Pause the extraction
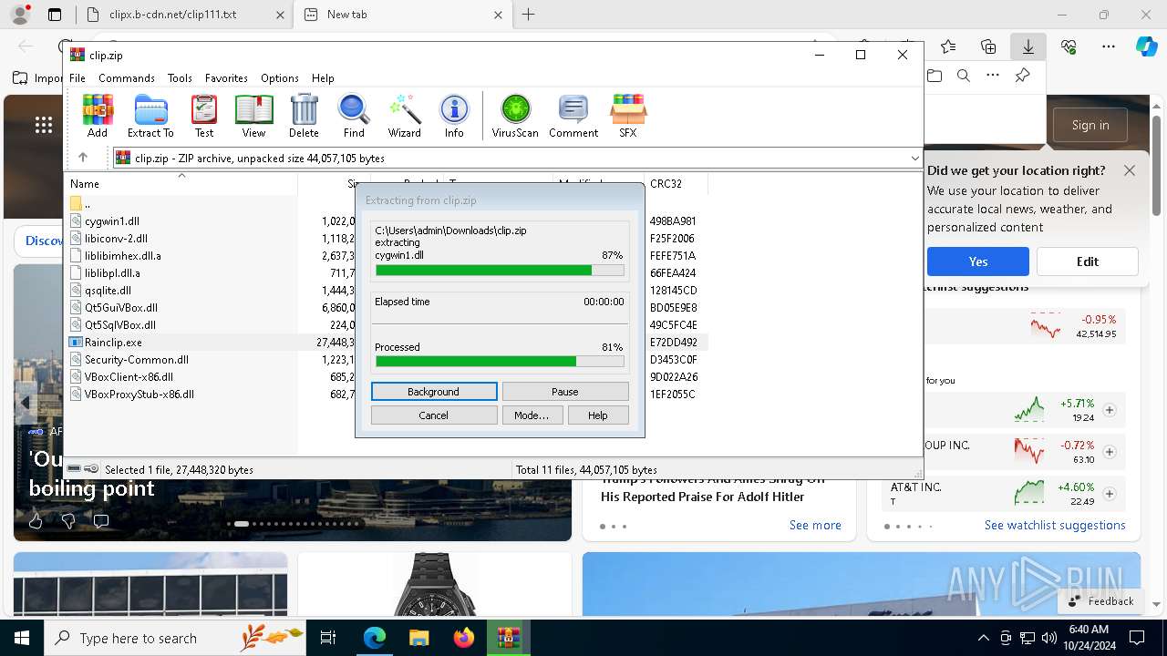 565,392
